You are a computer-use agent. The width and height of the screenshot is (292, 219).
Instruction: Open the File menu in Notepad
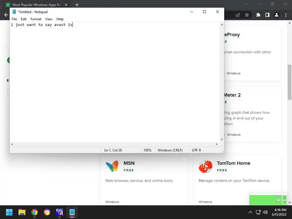(14, 19)
